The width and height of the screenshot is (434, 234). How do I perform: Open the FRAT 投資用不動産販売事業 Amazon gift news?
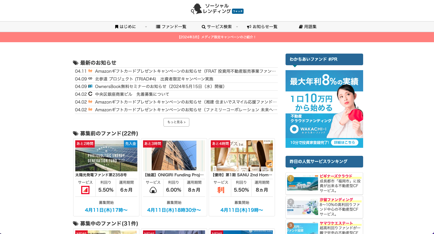pyautogui.click(x=185, y=71)
